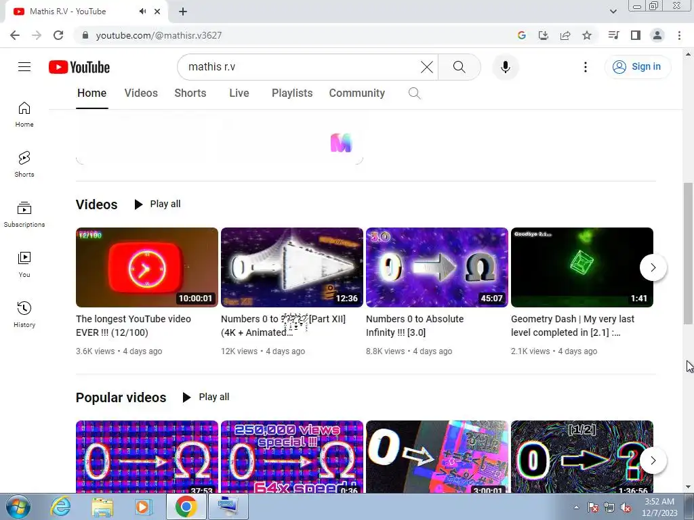694x520 pixels.
Task: Click the browser address bar URL
Action: click(159, 35)
